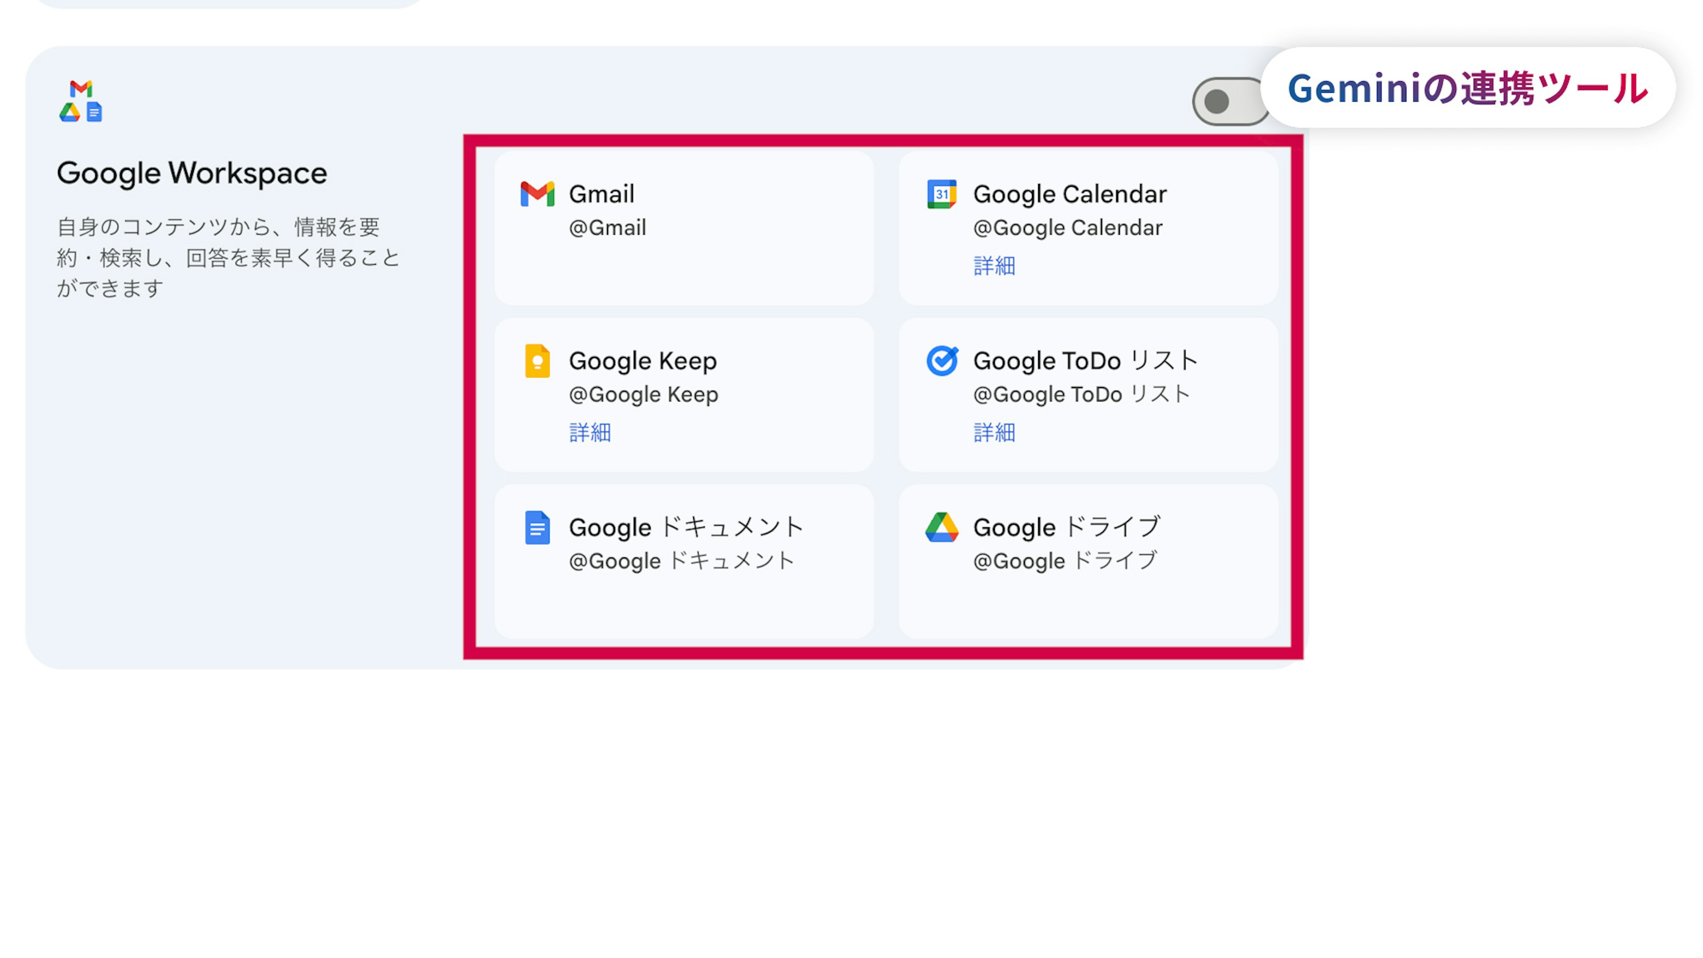This screenshot has height=958, width=1703.
Task: Click the Google Workspace combined logo icon
Action: point(81,101)
